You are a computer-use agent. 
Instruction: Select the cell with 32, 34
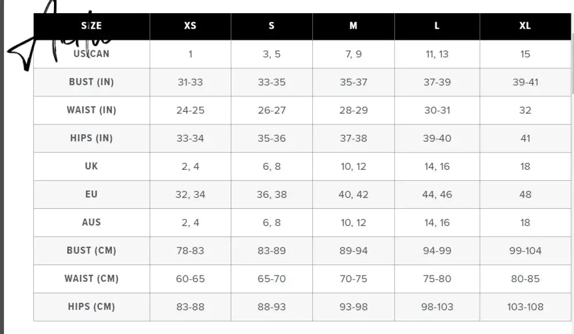pos(191,194)
